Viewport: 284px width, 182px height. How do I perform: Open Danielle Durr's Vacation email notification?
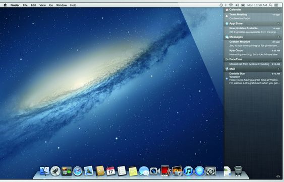point(253,78)
